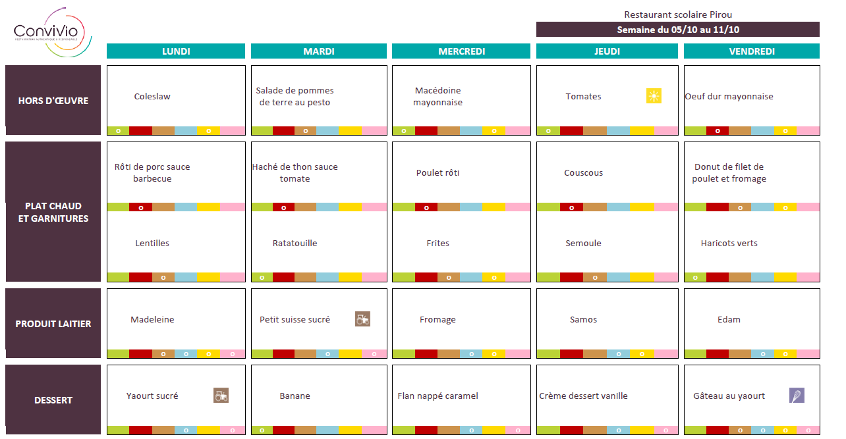Click the red swatch under Oeuf dur mayonnaise
Image resolution: width=846 pixels, height=439 pixels.
[718, 130]
